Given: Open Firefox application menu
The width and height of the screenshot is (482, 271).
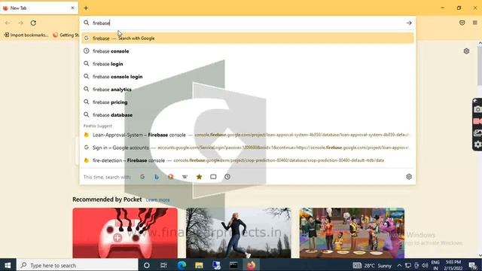Looking at the screenshot, I should (475, 23).
